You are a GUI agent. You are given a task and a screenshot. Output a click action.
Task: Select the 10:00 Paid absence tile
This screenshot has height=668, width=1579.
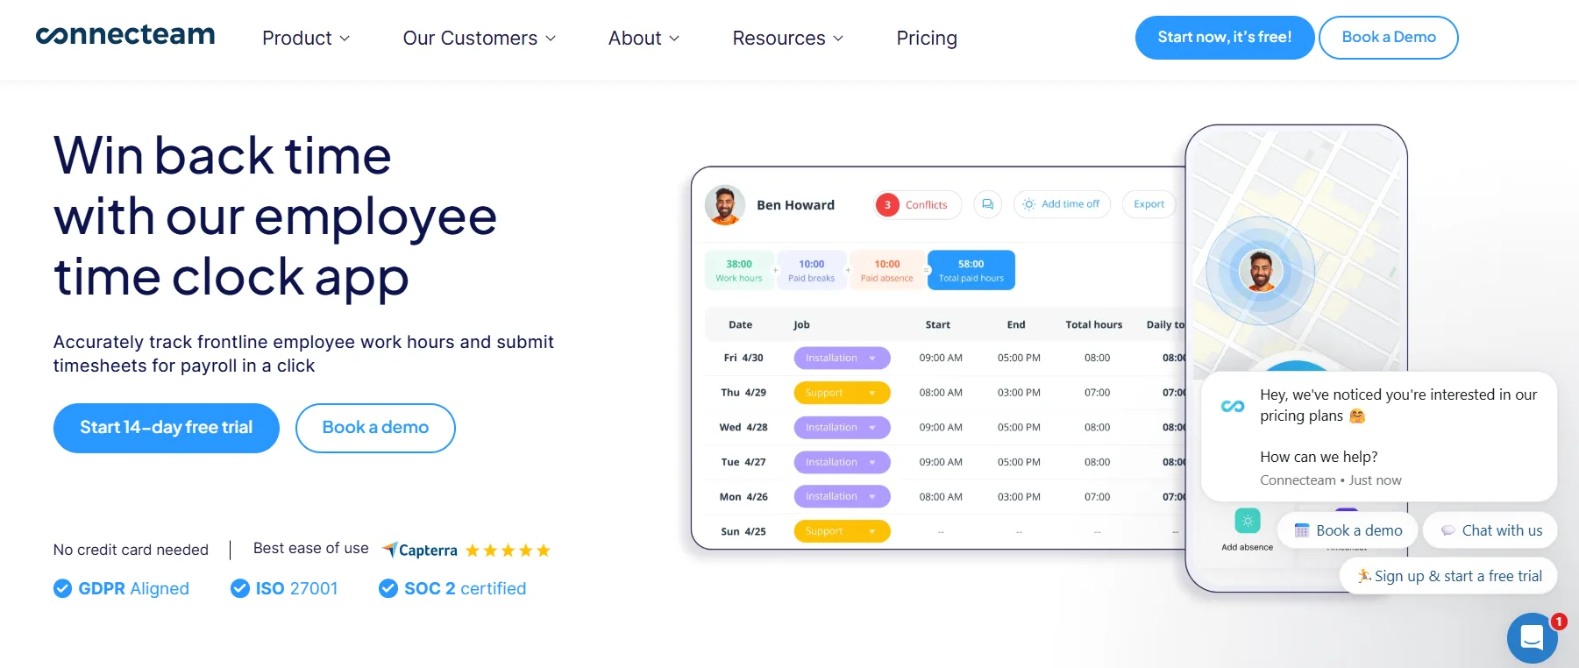click(887, 270)
